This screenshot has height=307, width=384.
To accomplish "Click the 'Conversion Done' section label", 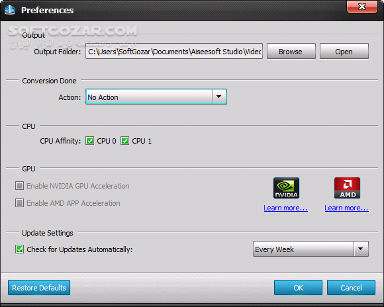I will point(49,81).
